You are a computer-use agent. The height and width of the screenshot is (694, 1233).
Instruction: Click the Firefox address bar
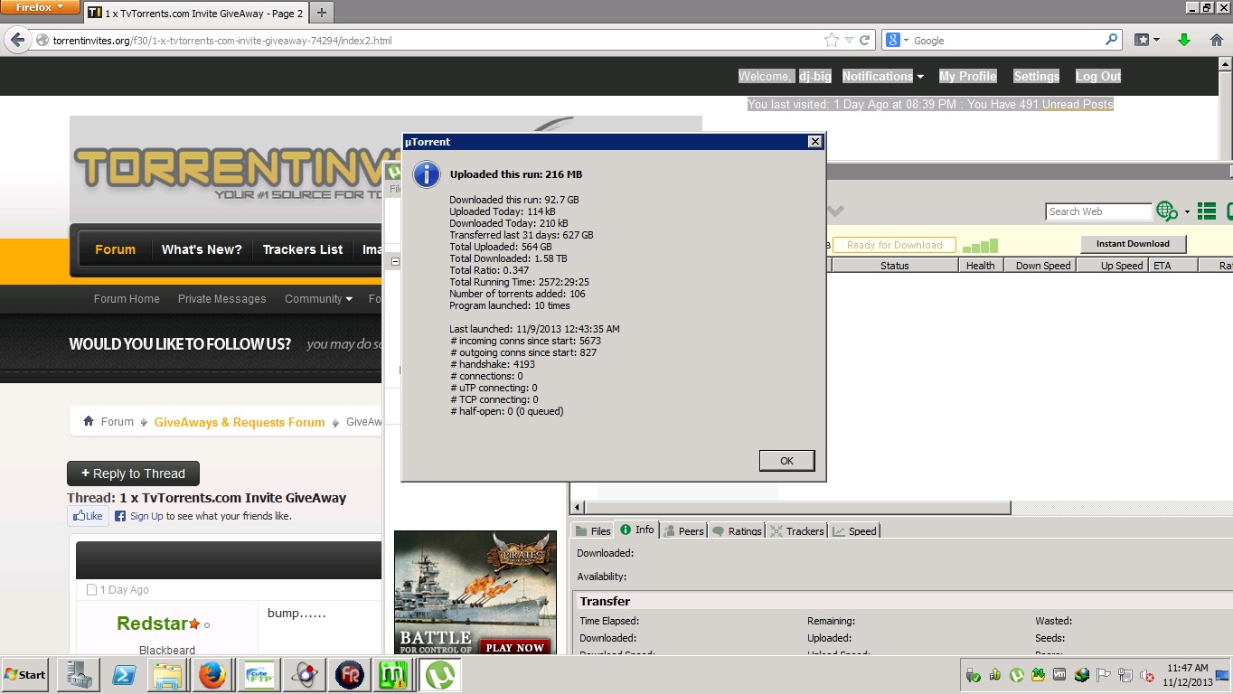434,41
